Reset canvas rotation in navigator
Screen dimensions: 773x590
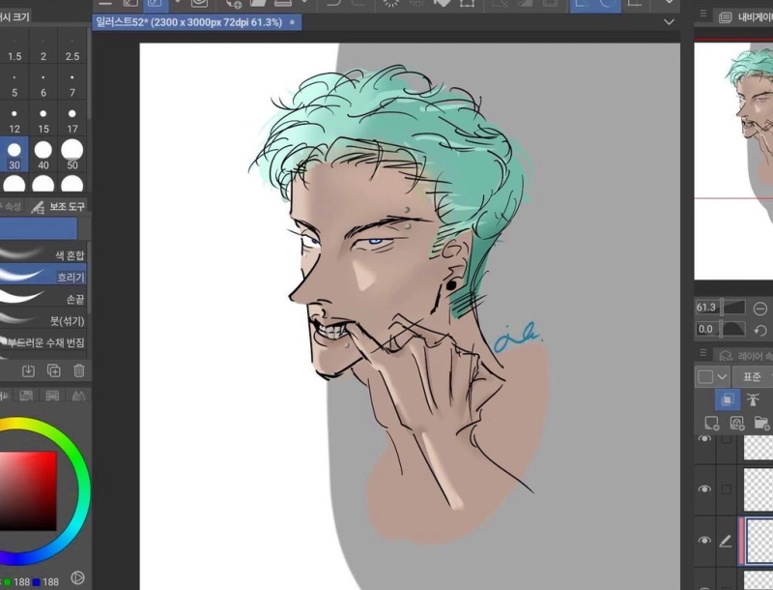coord(759,330)
